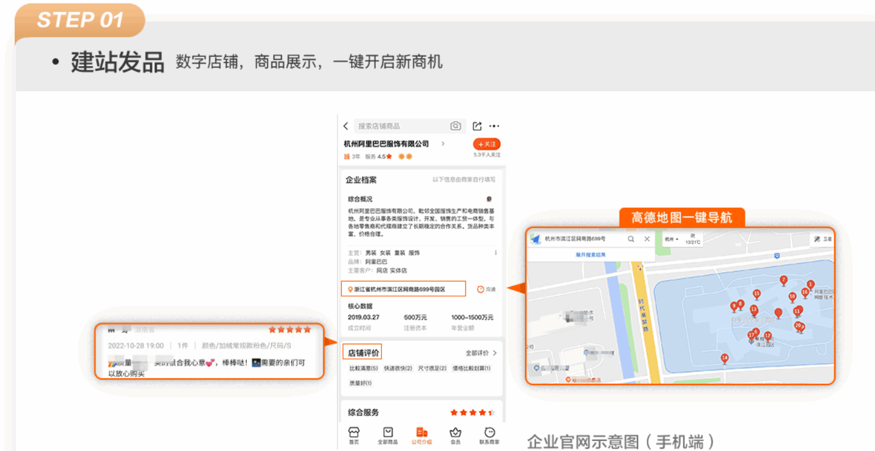Click the 1000~1500万元 annual revenue value
This screenshot has width=875, height=451.
pos(472,317)
